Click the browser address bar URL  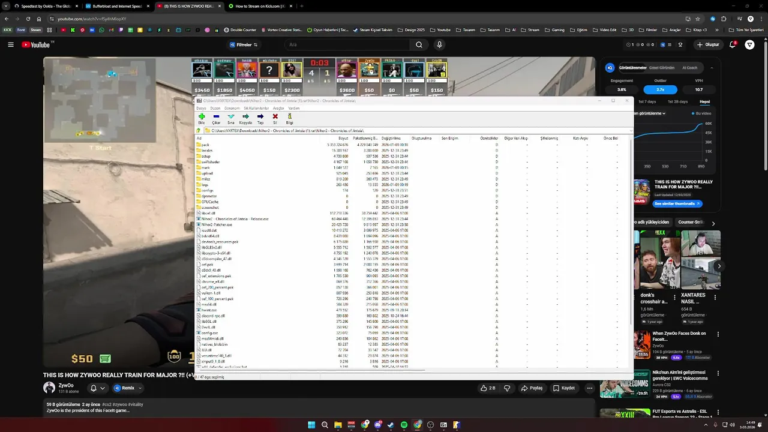92,19
